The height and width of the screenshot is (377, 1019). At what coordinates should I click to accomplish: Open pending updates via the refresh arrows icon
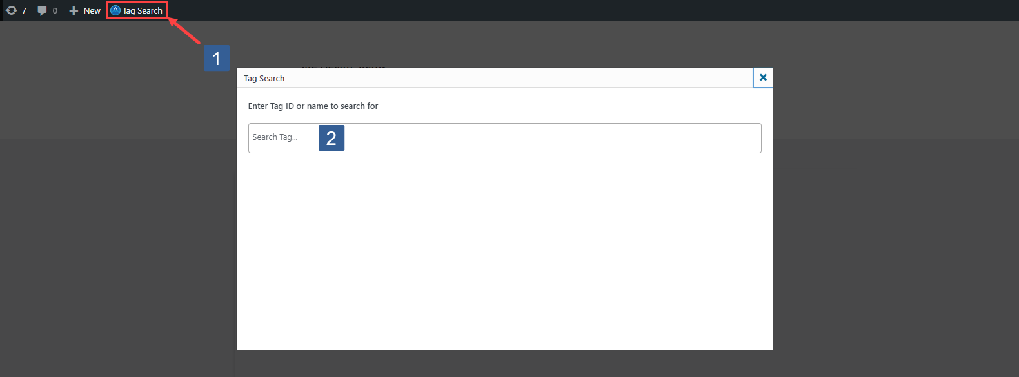coord(10,10)
